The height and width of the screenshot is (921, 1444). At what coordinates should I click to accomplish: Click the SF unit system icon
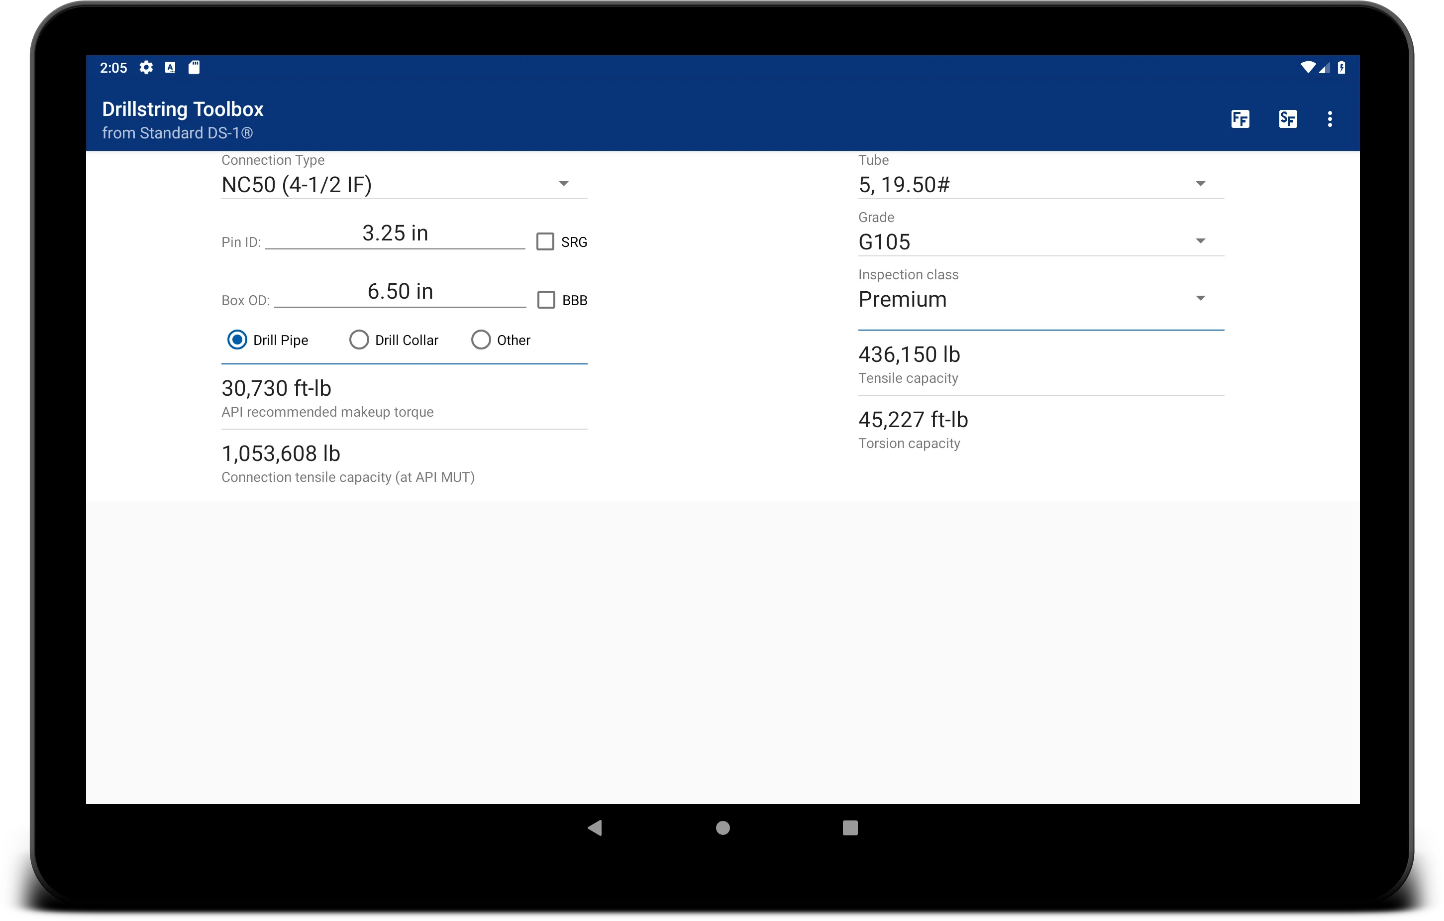point(1286,117)
